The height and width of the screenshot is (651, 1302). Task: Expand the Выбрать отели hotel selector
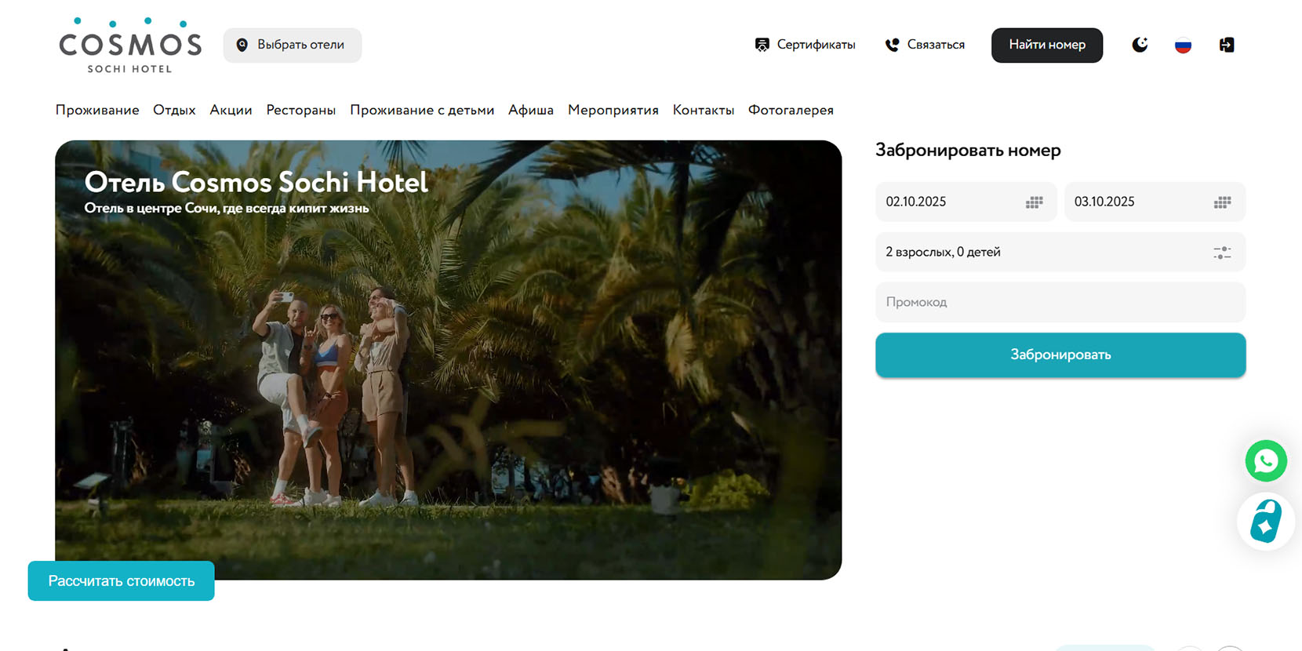click(293, 45)
